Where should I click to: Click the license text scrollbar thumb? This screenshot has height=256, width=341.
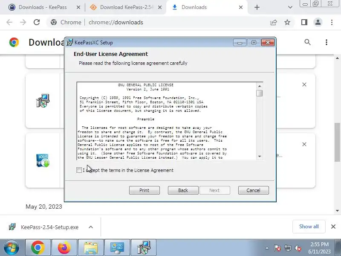260,93
